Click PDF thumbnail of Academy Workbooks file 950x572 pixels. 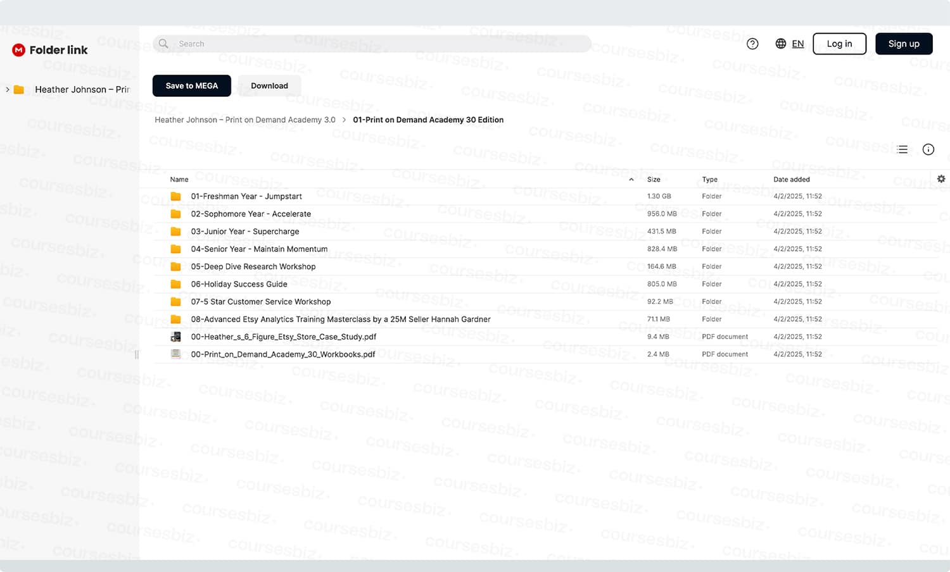click(176, 354)
